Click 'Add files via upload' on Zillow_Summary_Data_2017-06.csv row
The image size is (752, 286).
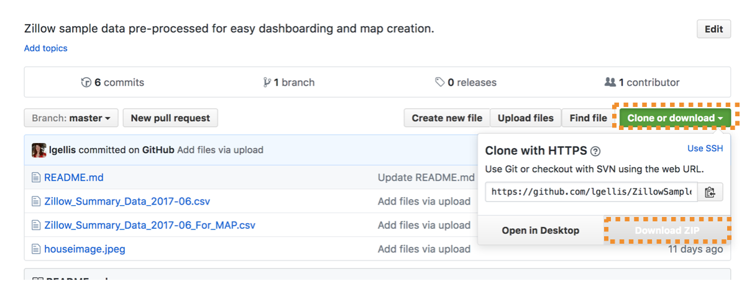click(x=424, y=201)
